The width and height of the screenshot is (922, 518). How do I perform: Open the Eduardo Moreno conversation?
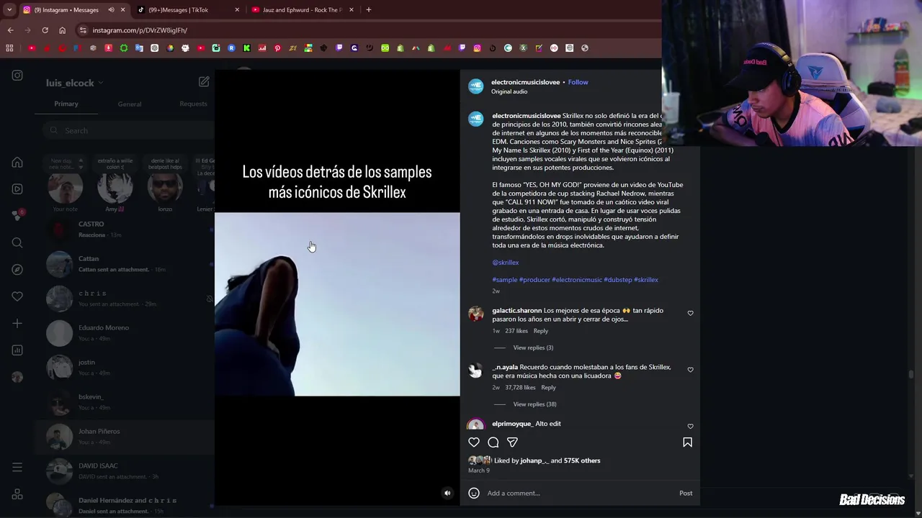(x=126, y=332)
